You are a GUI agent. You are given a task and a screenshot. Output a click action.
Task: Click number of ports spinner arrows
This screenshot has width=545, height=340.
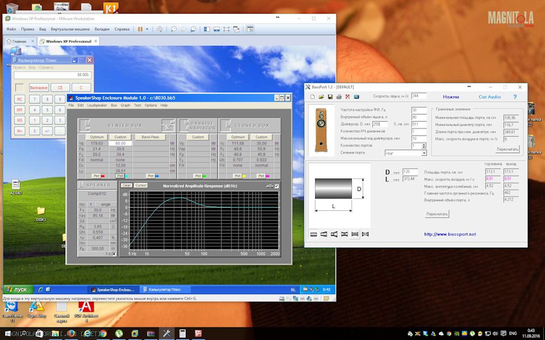point(424,146)
